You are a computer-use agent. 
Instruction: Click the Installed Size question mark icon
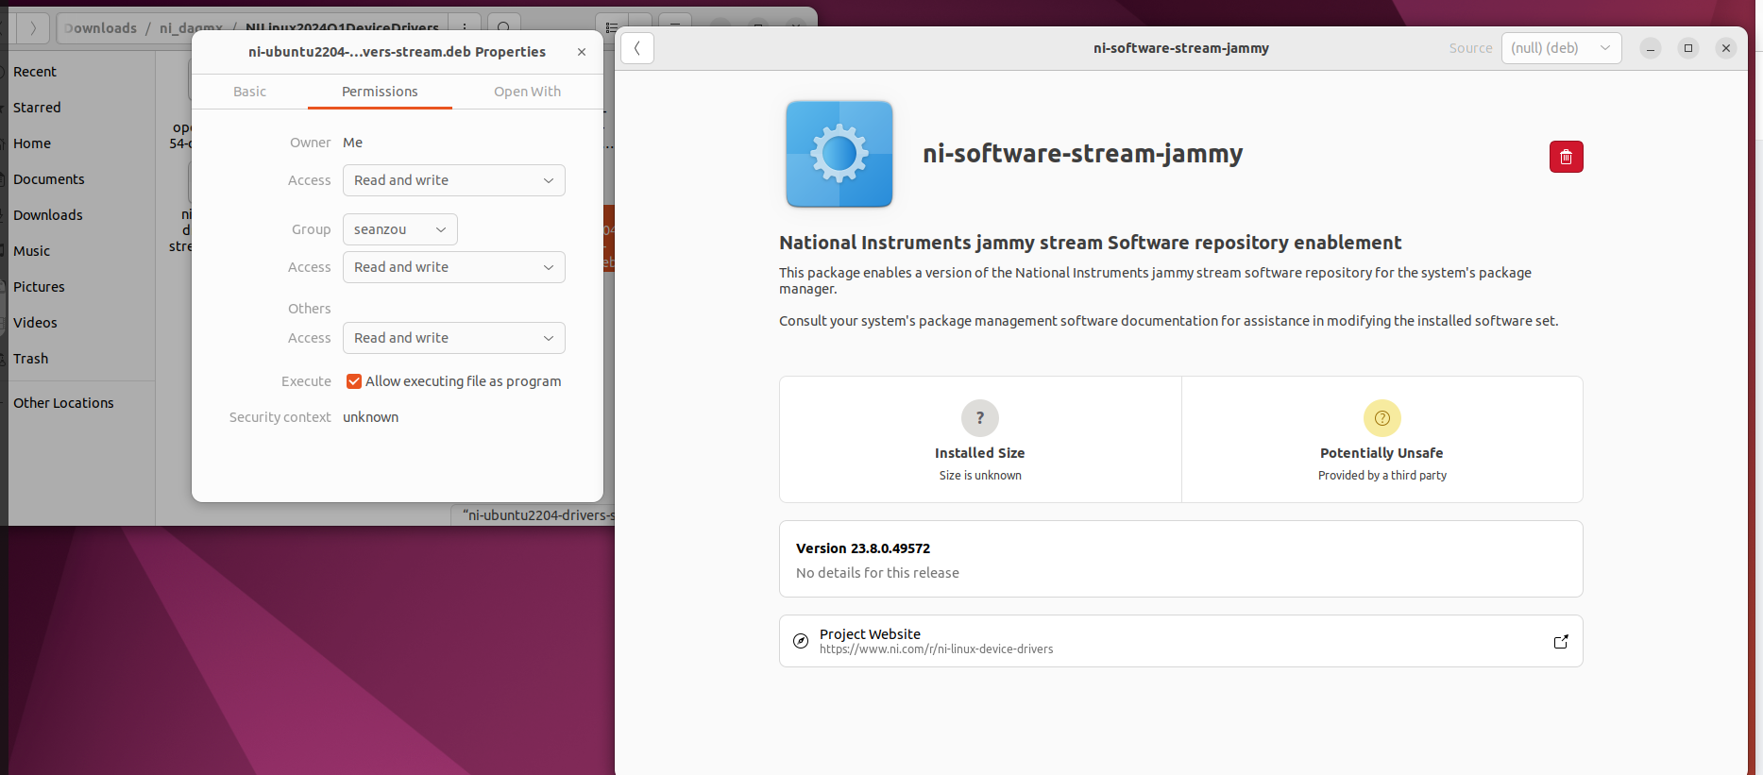point(979,418)
